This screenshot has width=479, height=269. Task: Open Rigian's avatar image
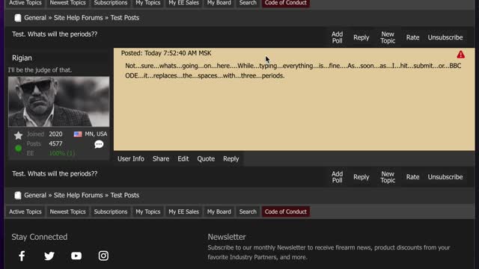point(58,102)
